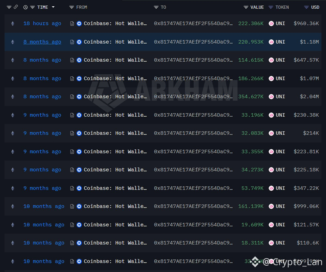
Task: Open the TOKEN column filter icon
Action: click(270, 7)
